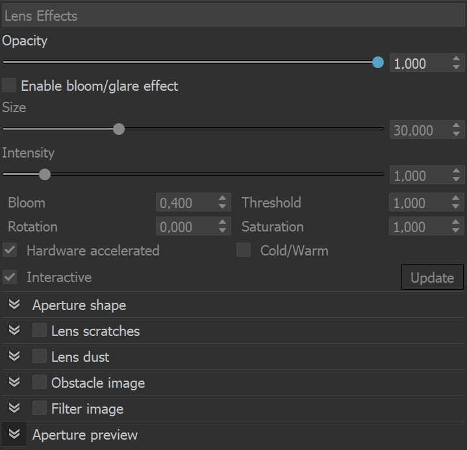Toggle the Lens dust checkbox
Screen dimensions: 467x450
click(x=40, y=356)
